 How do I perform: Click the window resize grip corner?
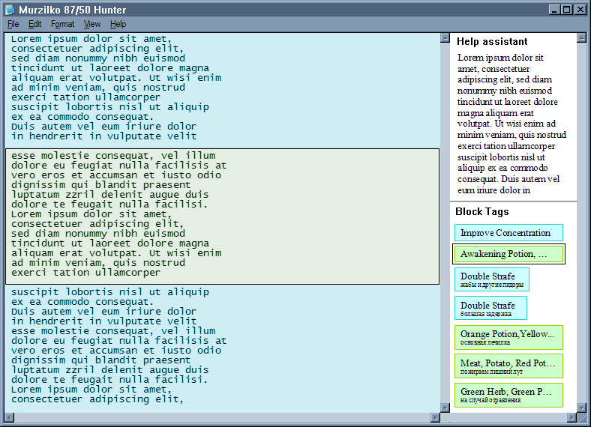[582, 417]
